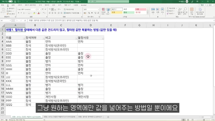Click the search box in title bar

point(108,1)
